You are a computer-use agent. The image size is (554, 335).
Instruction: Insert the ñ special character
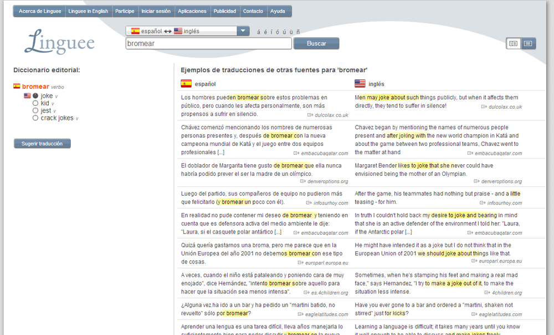tap(298, 32)
